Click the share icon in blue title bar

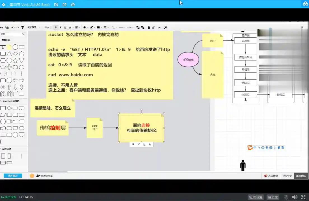[x=64, y=4]
